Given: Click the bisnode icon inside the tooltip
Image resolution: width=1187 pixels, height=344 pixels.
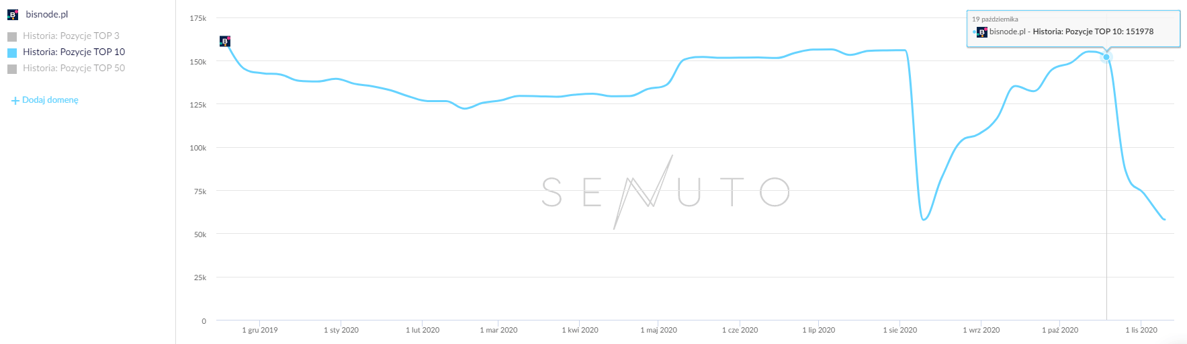Looking at the screenshot, I should (982, 32).
